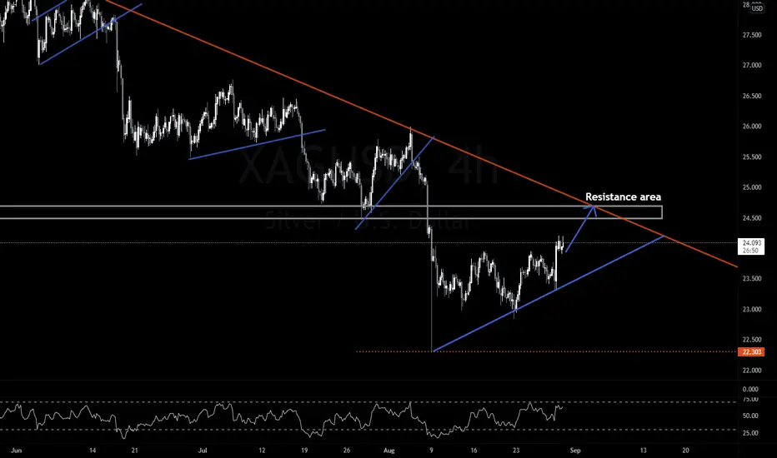
Task: Click the 25.000 price axis value
Action: point(752,187)
